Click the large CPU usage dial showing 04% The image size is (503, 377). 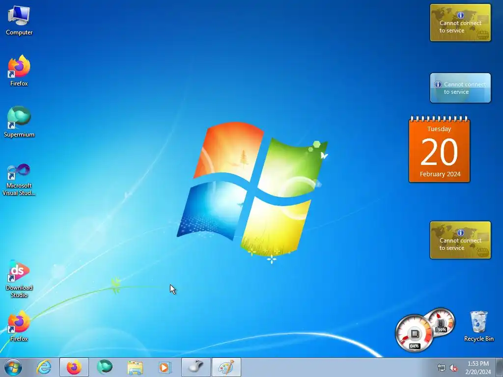pyautogui.click(x=414, y=333)
